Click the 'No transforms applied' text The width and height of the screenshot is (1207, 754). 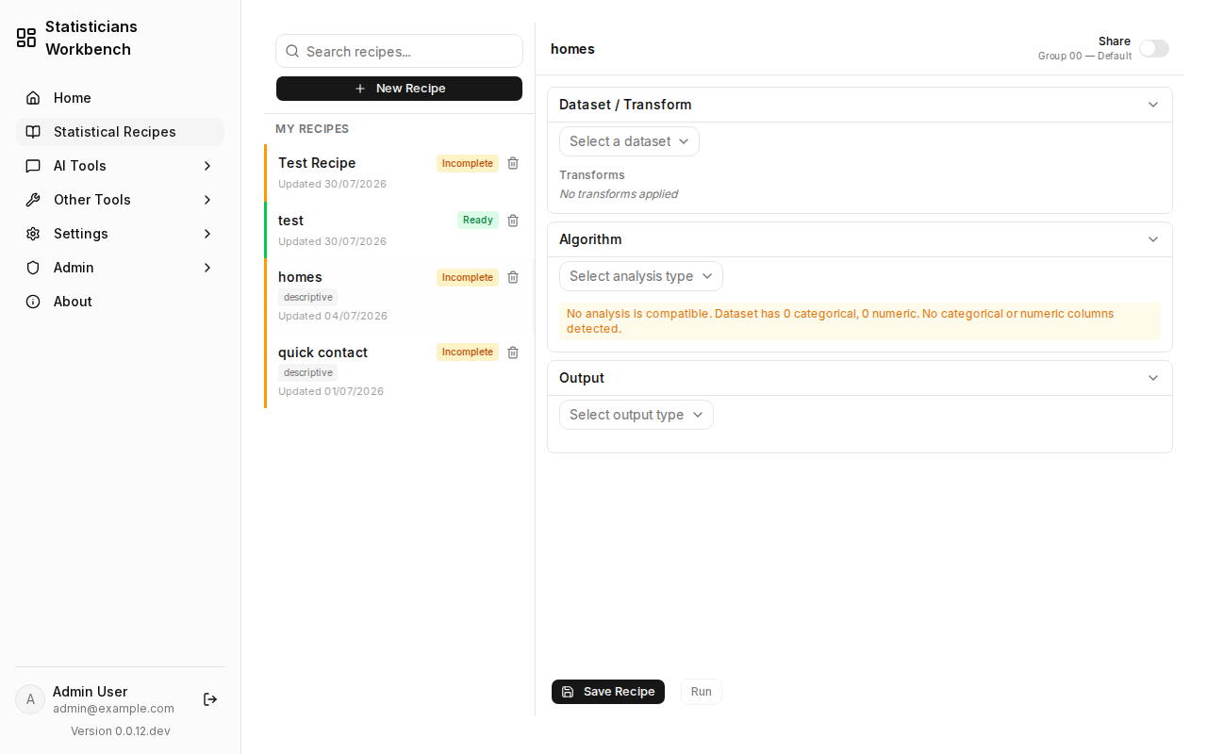(619, 194)
